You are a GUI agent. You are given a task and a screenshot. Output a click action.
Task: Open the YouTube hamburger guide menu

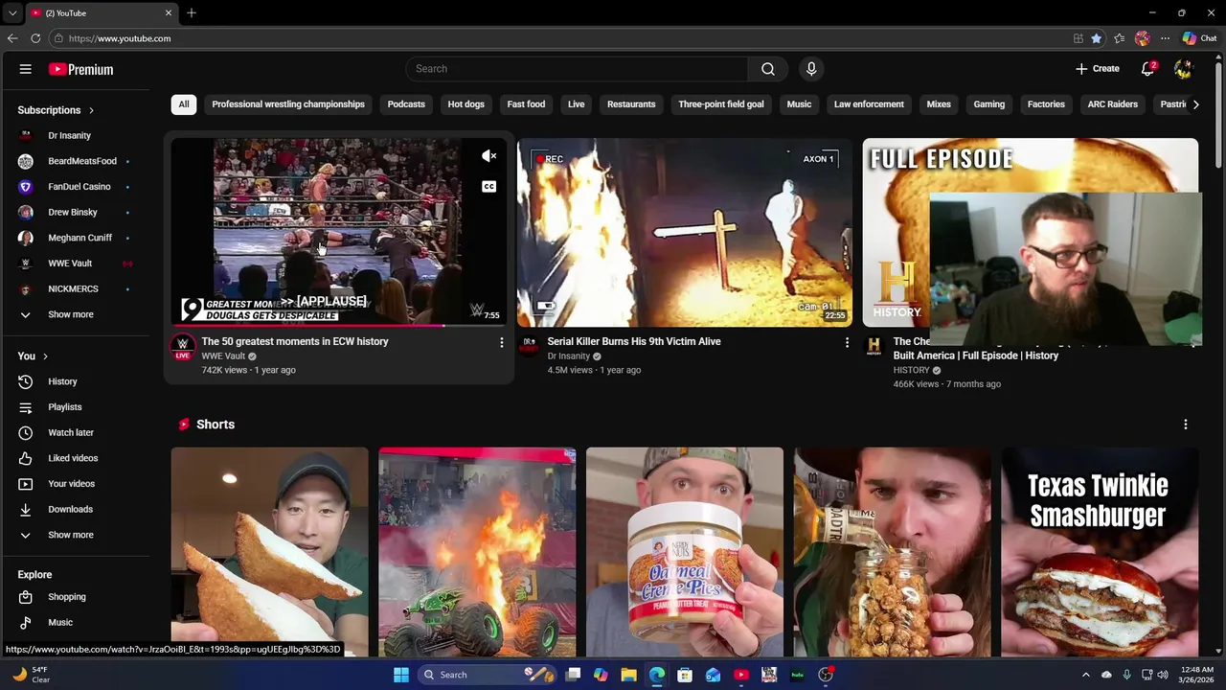(26, 69)
